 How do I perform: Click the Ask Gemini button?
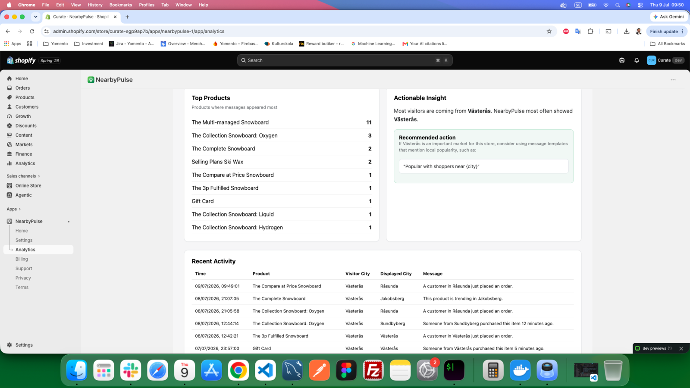[668, 17]
